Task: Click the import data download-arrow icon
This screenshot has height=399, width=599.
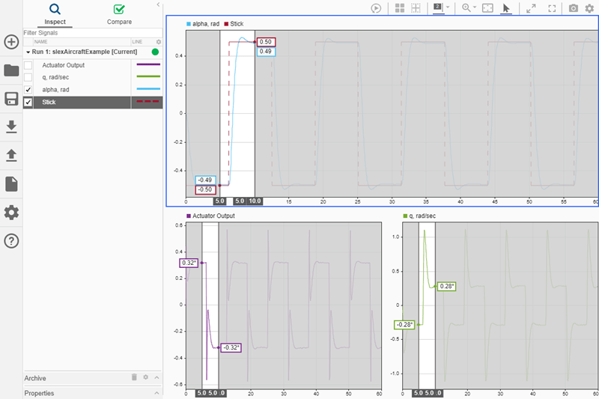Action: 11,127
